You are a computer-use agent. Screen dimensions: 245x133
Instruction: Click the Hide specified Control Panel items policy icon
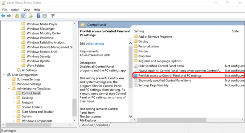(x=136, y=66)
